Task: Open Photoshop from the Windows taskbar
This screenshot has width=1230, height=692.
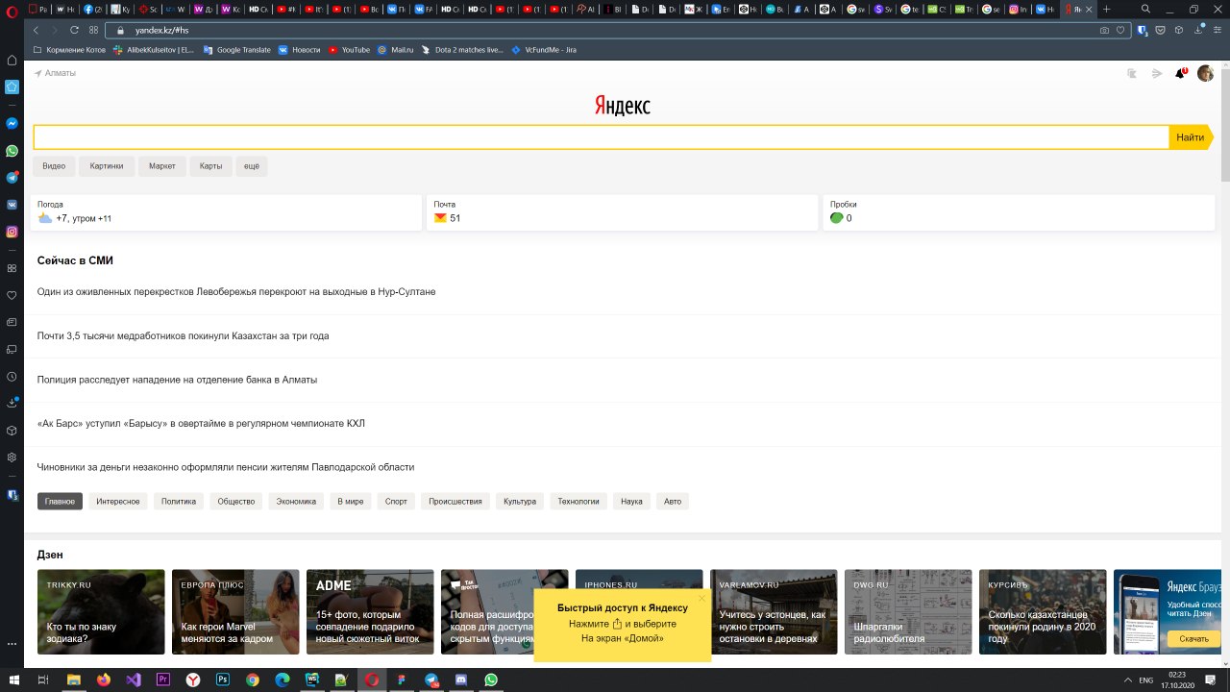Action: point(222,680)
